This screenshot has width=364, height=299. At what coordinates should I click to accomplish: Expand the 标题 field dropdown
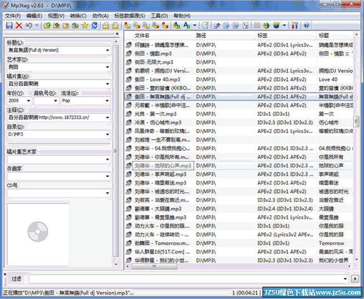108,50
